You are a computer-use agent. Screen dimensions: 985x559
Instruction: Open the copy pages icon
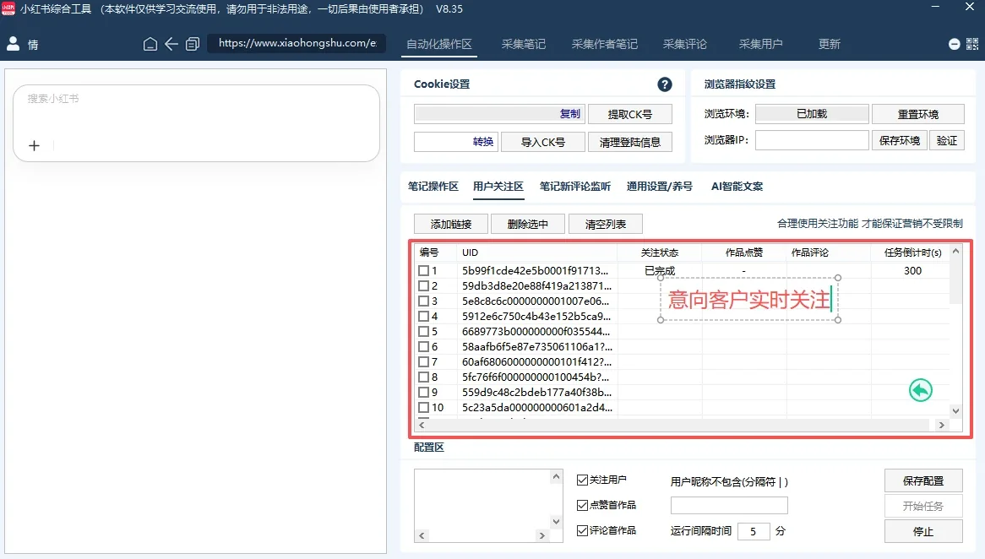(x=193, y=44)
